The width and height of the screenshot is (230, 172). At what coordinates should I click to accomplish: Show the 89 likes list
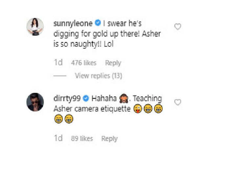pos(82,139)
